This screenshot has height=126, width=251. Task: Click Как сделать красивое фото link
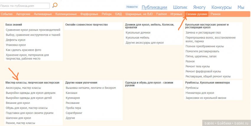[23, 50]
